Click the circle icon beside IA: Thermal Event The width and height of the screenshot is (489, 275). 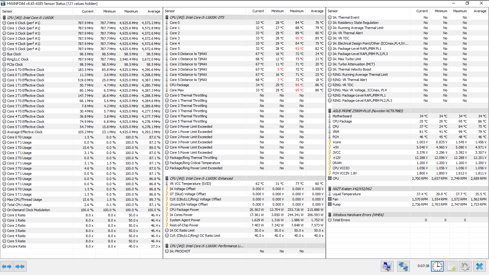330,17
